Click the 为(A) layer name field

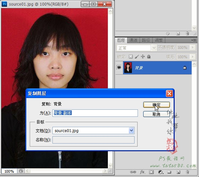pyautogui.click(x=95, y=113)
